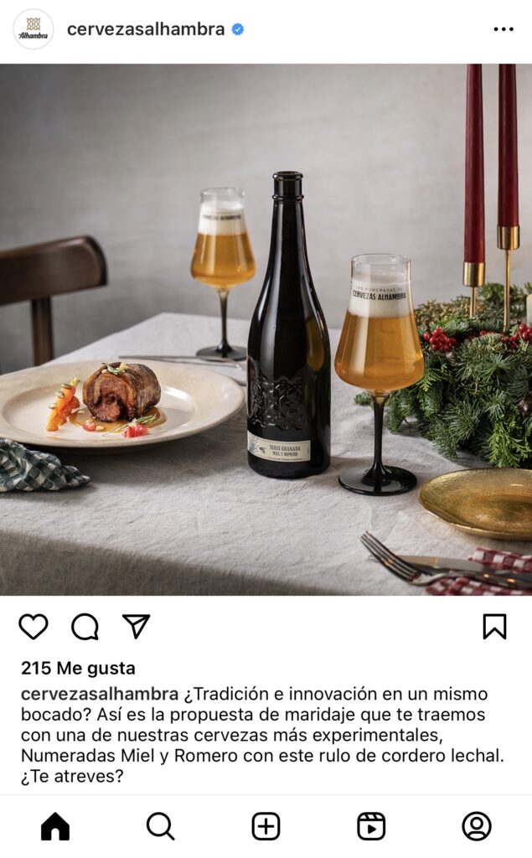Image resolution: width=532 pixels, height=858 pixels.
Task: Tap the blue verified badge
Action: click(238, 29)
